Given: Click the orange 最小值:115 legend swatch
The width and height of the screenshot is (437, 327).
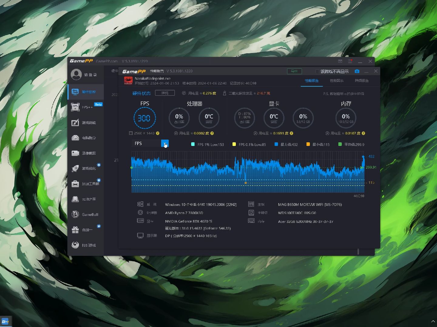Looking at the screenshot, I should click(x=308, y=144).
